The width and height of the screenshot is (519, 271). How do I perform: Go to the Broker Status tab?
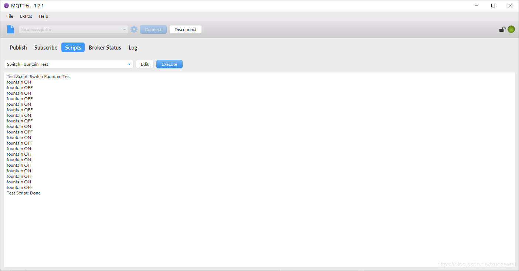105,48
